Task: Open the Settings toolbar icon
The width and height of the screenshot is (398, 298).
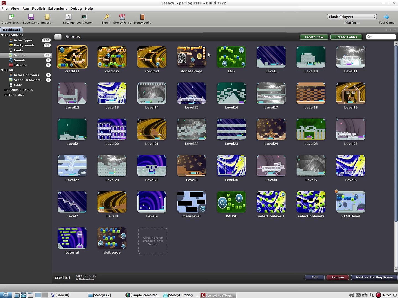Action: click(69, 17)
